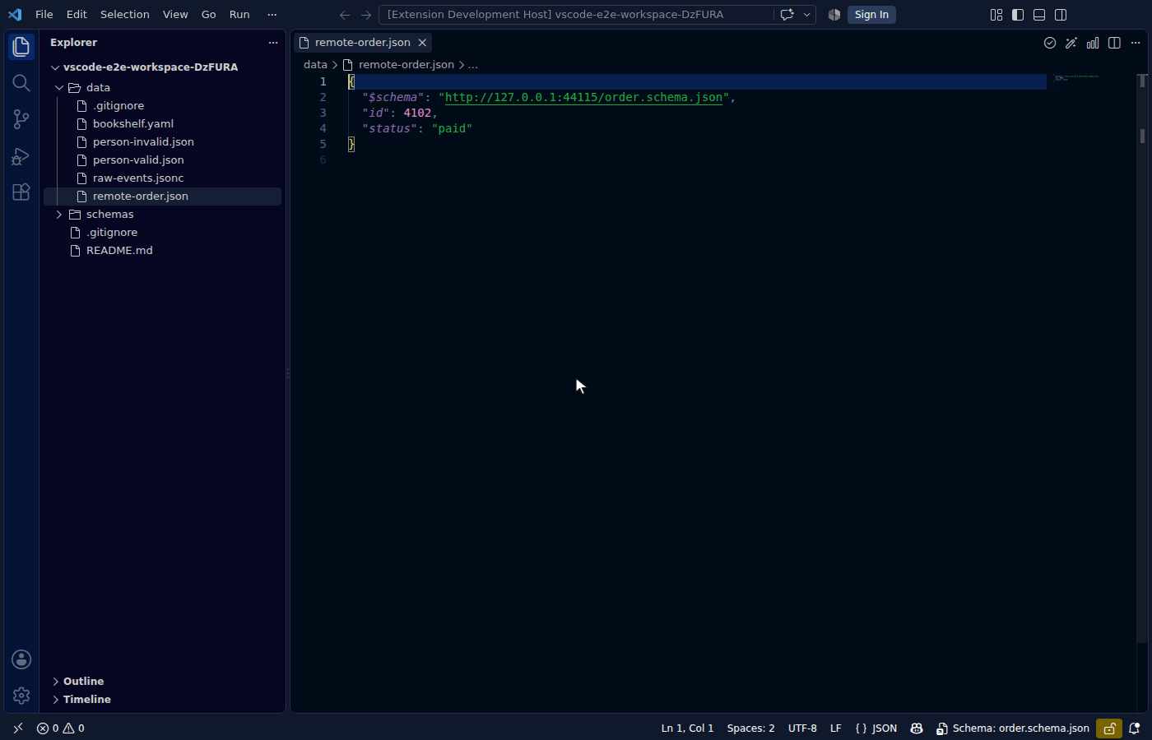The width and height of the screenshot is (1152, 740).
Task: Open Customize Layout options
Action: 996,15
